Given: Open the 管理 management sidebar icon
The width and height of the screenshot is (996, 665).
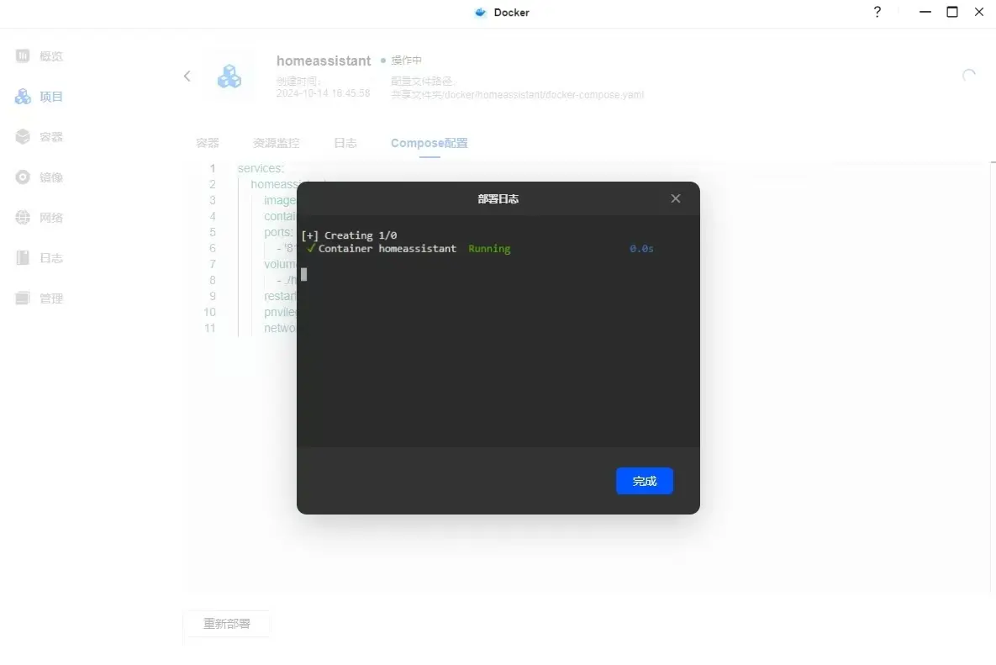Looking at the screenshot, I should [24, 298].
